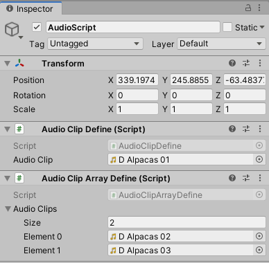This screenshot has height=263, width=269.
Task: Open help for Audio Clip Define
Action: (x=232, y=129)
